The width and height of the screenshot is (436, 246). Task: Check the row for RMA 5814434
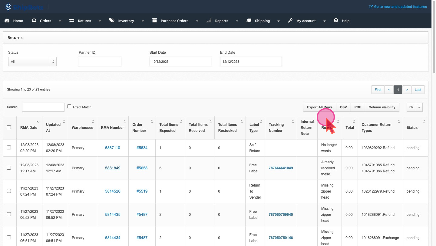point(9,238)
